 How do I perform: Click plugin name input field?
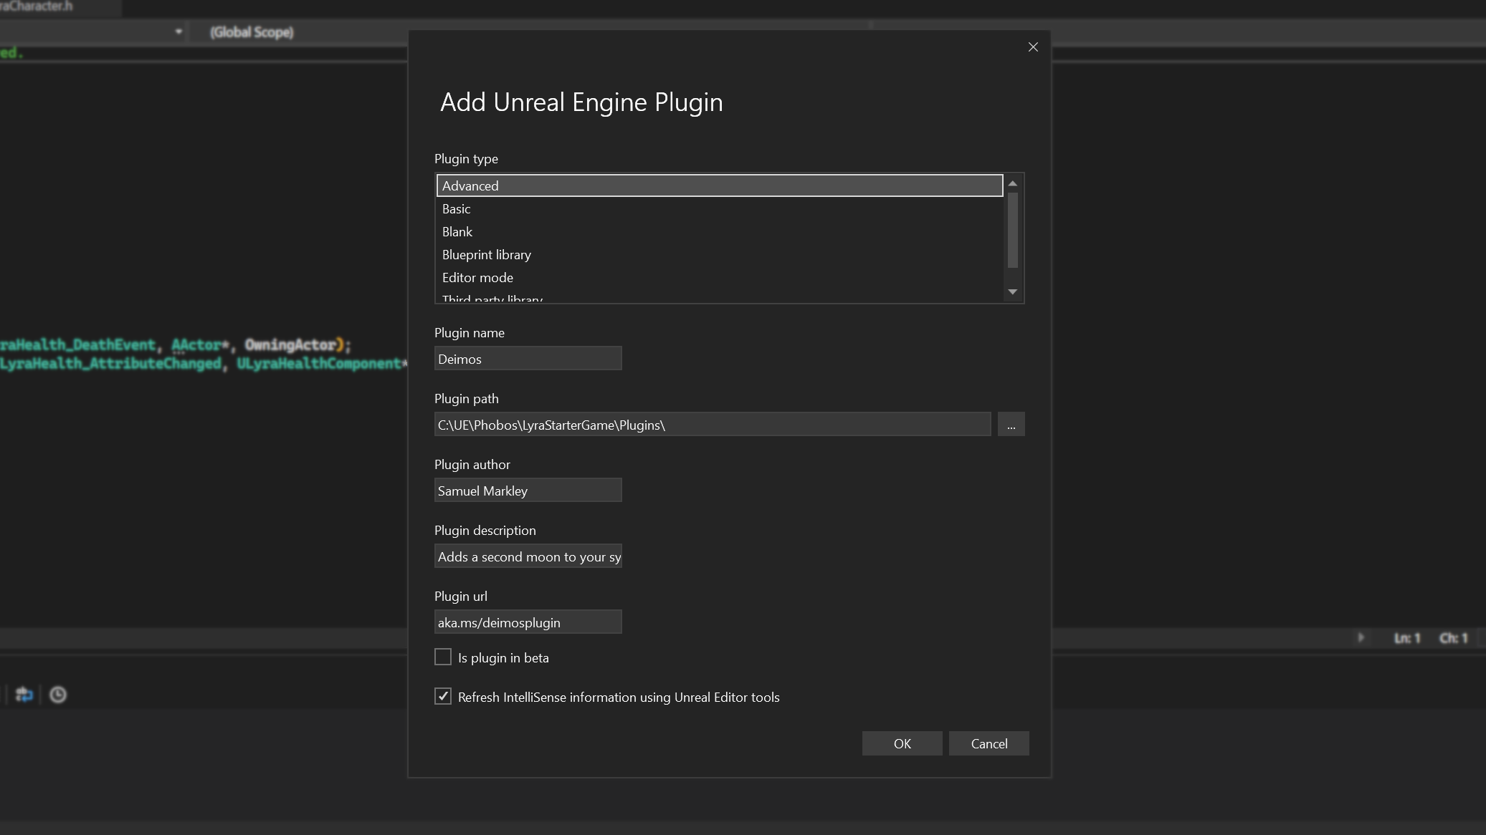(x=528, y=359)
